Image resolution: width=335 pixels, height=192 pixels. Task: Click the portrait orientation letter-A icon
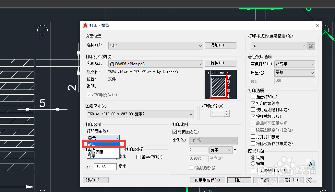pyautogui.click(x=311, y=164)
